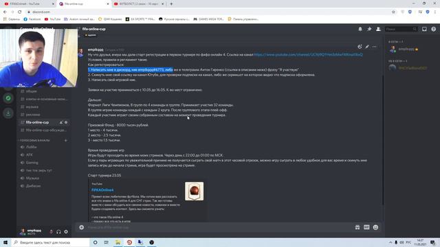440x247 pixels.
Task: Open the GIF picker icon
Action: coord(366,227)
